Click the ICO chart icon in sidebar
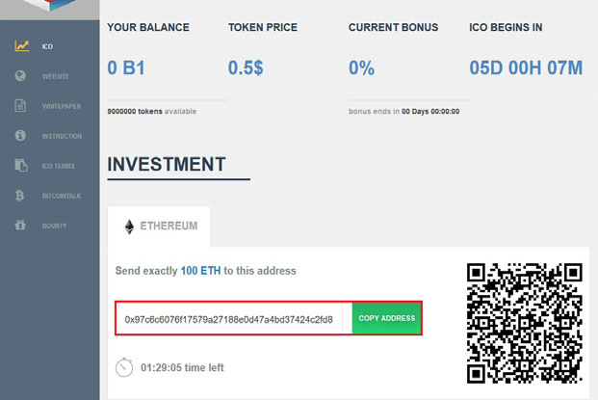Image resolution: width=598 pixels, height=400 pixels. pyautogui.click(x=20, y=46)
